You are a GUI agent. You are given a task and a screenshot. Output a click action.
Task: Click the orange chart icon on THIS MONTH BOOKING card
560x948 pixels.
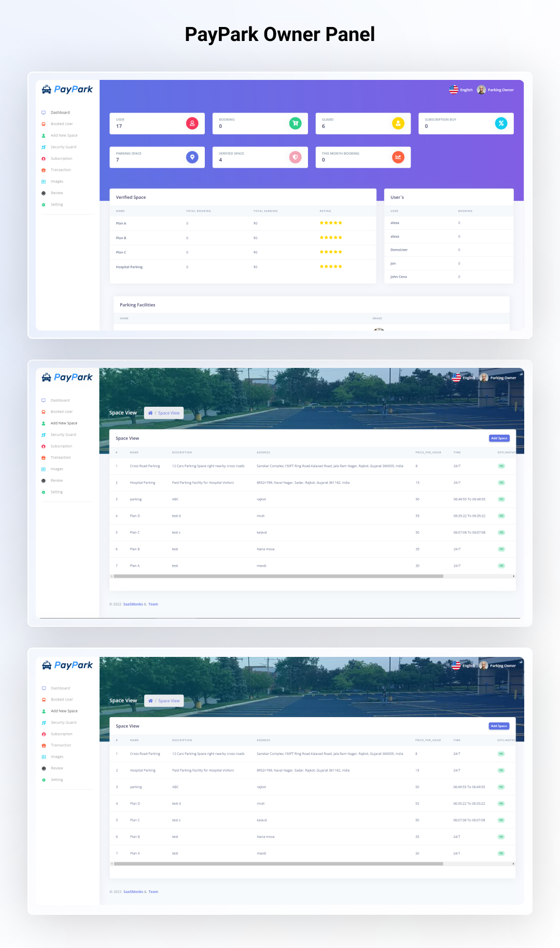click(398, 157)
